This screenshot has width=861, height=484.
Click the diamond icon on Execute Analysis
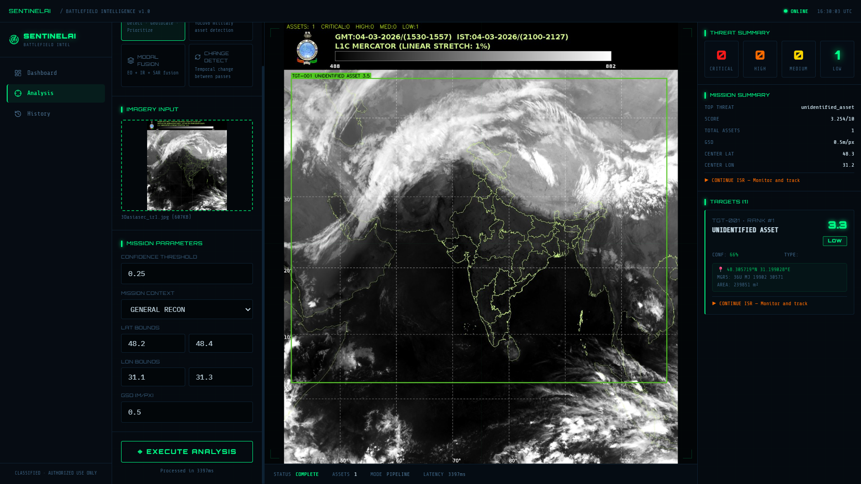tap(140, 452)
